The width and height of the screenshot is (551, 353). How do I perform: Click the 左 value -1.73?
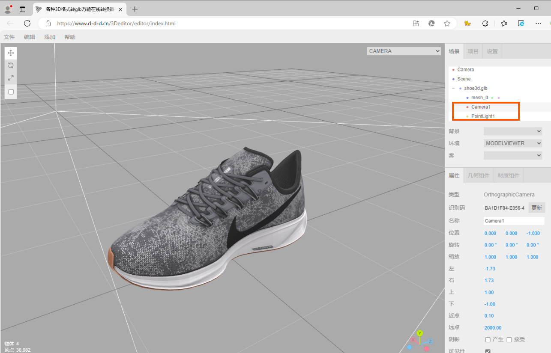tap(490, 269)
